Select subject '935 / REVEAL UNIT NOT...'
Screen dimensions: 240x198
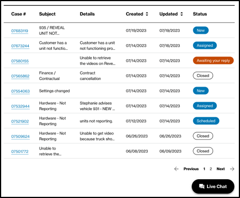pyautogui.click(x=52, y=31)
